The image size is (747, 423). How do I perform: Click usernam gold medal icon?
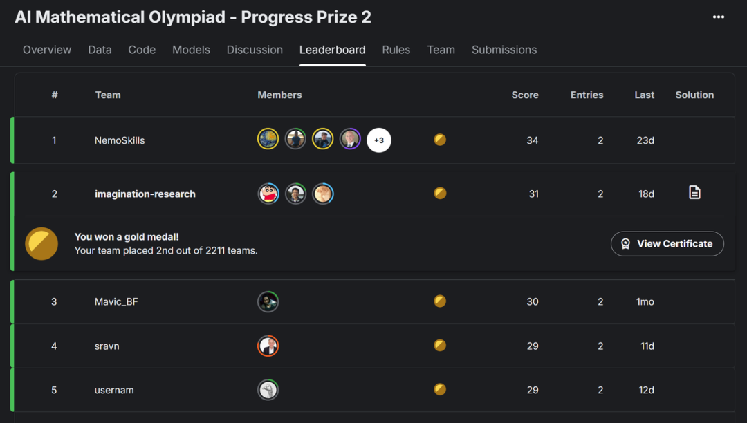click(x=440, y=389)
